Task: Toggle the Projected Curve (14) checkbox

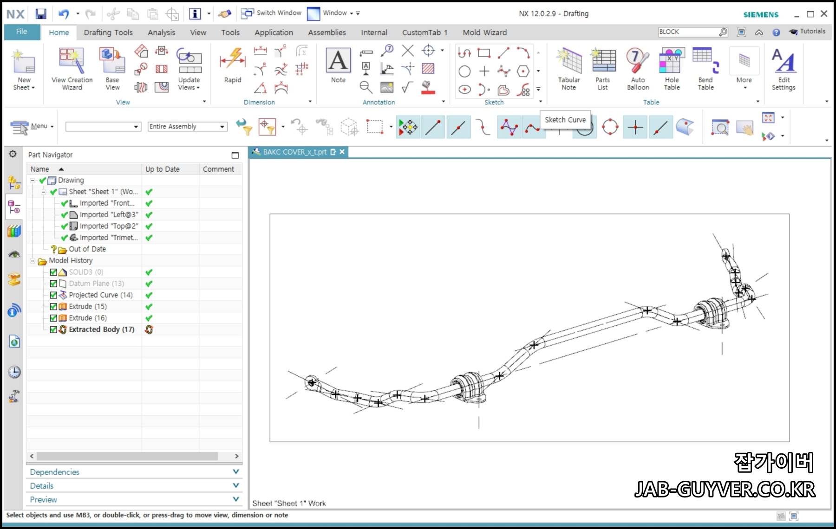Action: tap(53, 295)
